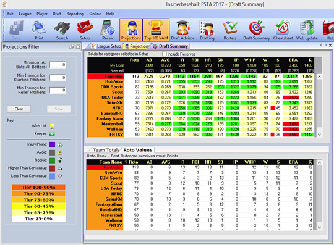This screenshot has height=245, width=334.
Task: Click the Clear button
Action: click(19, 109)
